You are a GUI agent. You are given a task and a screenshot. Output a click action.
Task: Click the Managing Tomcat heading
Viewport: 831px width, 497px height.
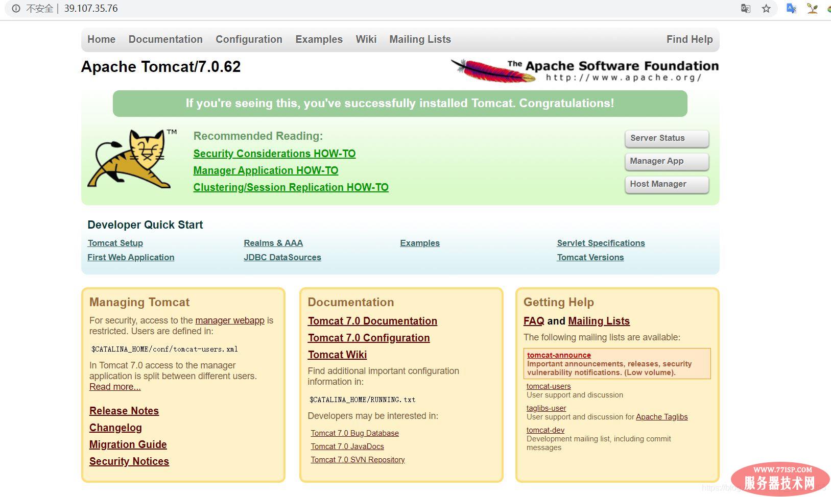coord(139,302)
